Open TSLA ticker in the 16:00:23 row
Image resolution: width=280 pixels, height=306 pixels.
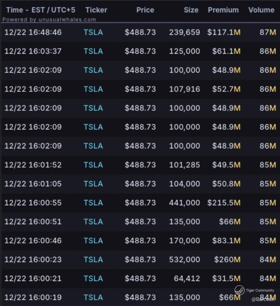tap(93, 260)
